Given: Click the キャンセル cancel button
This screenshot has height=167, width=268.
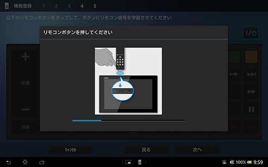Looking at the screenshot, I should tap(71, 150).
